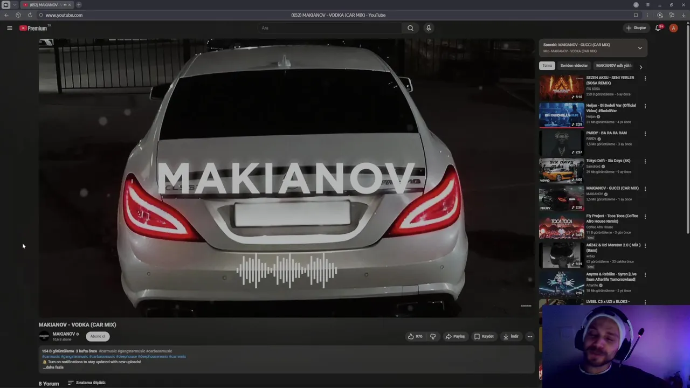The width and height of the screenshot is (690, 388).
Task: Open Fly Project Toca Toca thumbnail
Action: (562, 226)
